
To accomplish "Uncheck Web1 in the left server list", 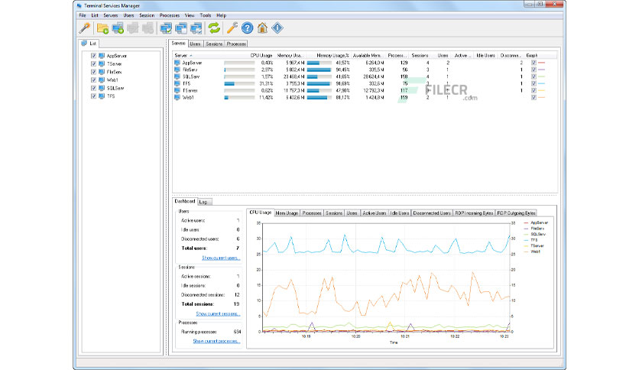I will coord(94,80).
